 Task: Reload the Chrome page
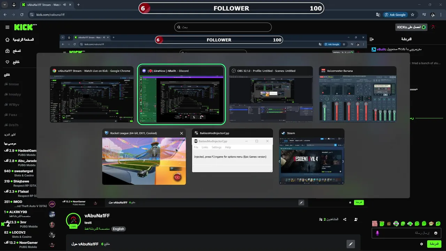(x=22, y=15)
